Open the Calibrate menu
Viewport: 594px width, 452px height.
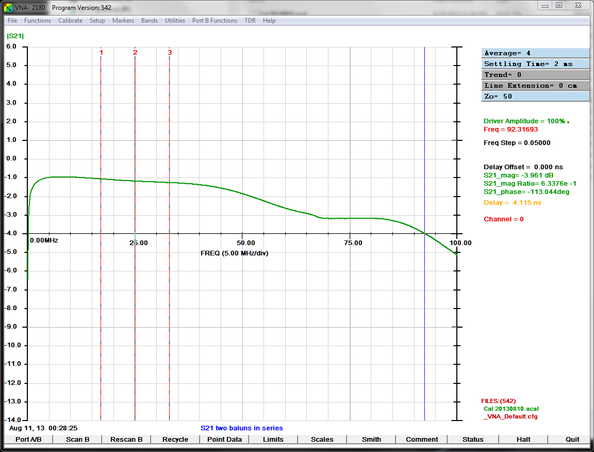(70, 21)
